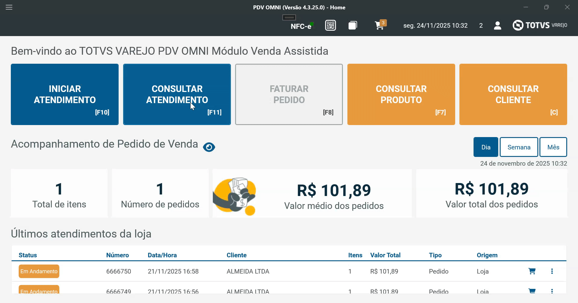This screenshot has height=303, width=578.
Task: Click the NFC-e status indicator
Action: tap(302, 26)
